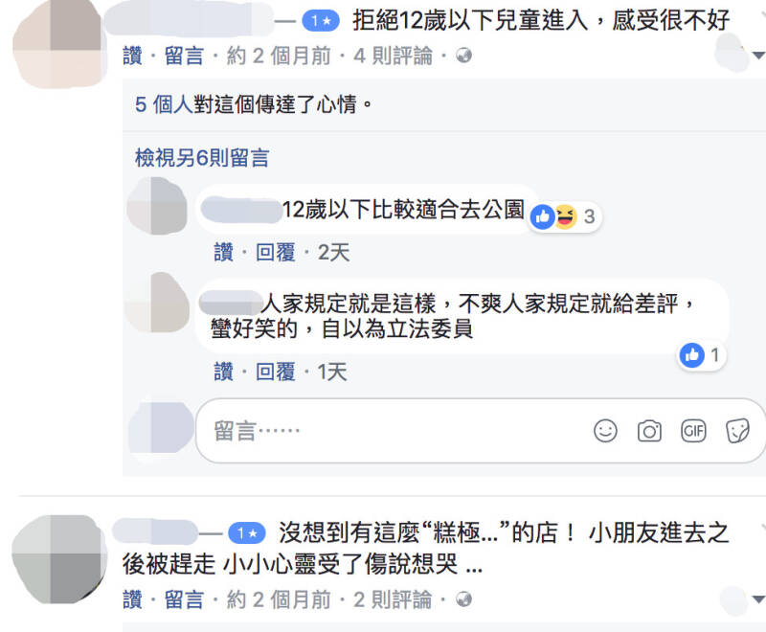
Task: Attach a photo using the camera icon
Action: pos(649,431)
